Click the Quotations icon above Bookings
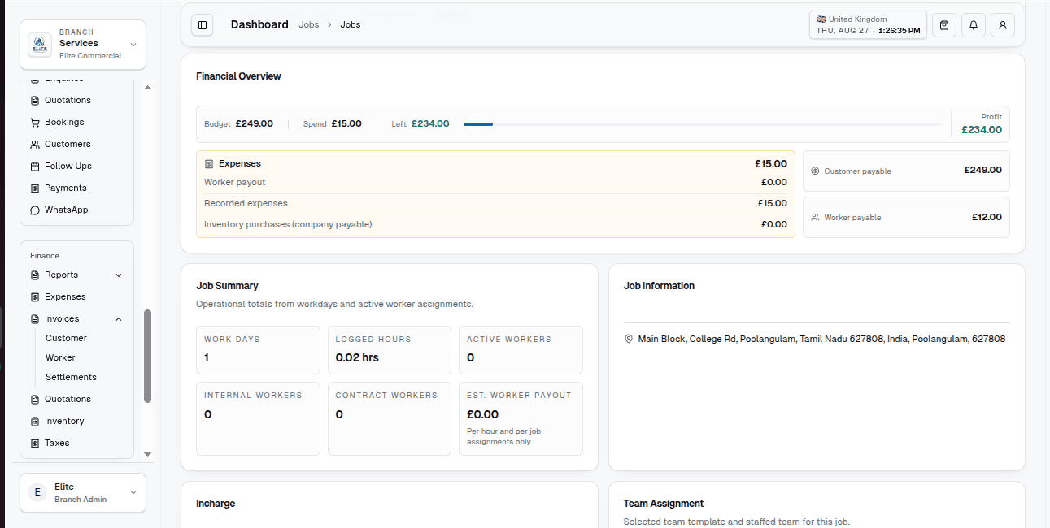 (35, 101)
